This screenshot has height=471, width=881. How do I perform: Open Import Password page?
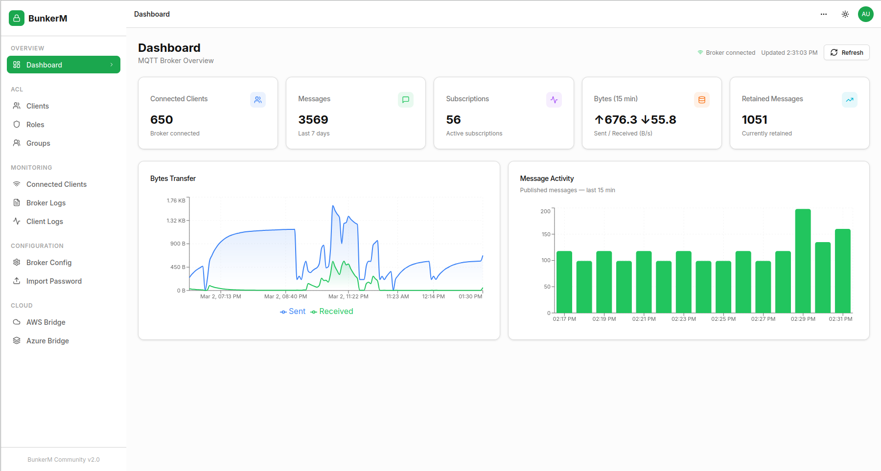[64, 281]
